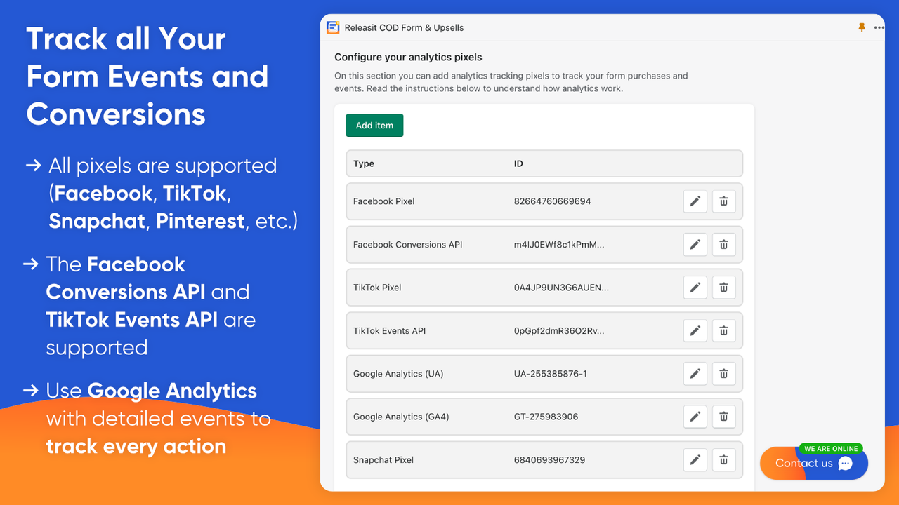Open the three-dots more options menu
The height and width of the screenshot is (505, 899).
[x=879, y=28]
